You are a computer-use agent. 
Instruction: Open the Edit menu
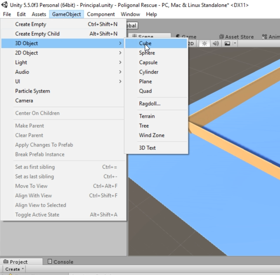[x=21, y=14]
